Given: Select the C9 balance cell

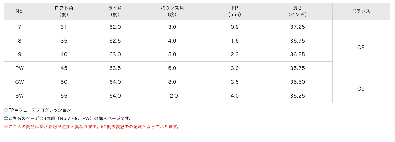Looking at the screenshot, I should [x=361, y=89].
